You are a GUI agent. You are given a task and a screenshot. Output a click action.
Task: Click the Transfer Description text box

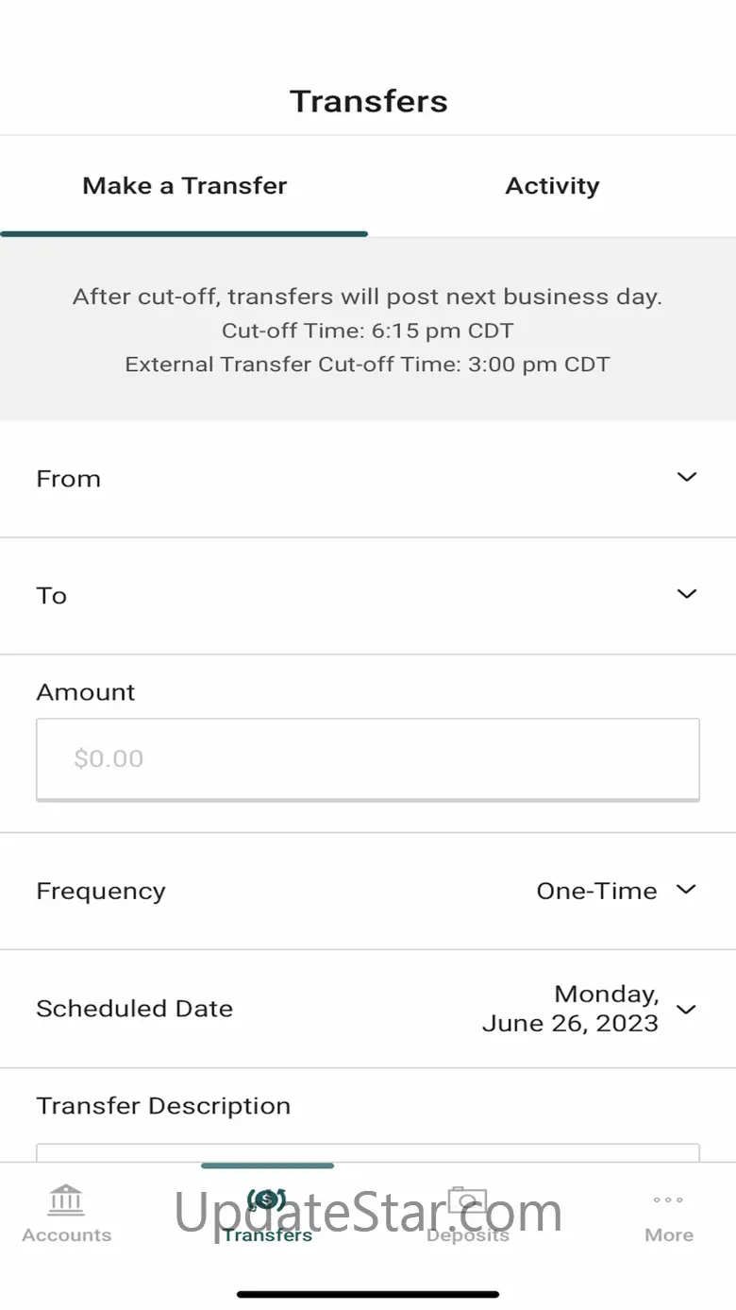[x=368, y=1153]
